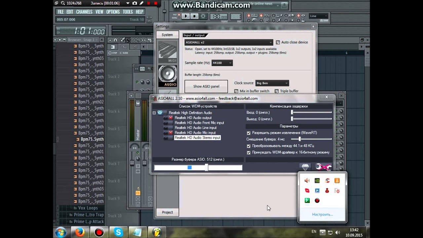The width and height of the screenshot is (423, 238).
Task: Click the transport Stop button
Action: coord(194,16)
